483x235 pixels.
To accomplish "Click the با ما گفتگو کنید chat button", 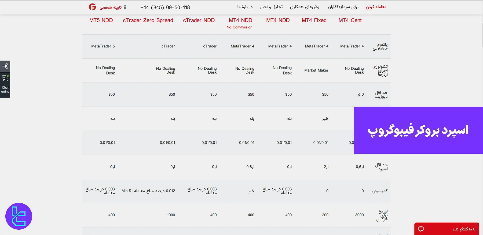I will tap(463, 229).
